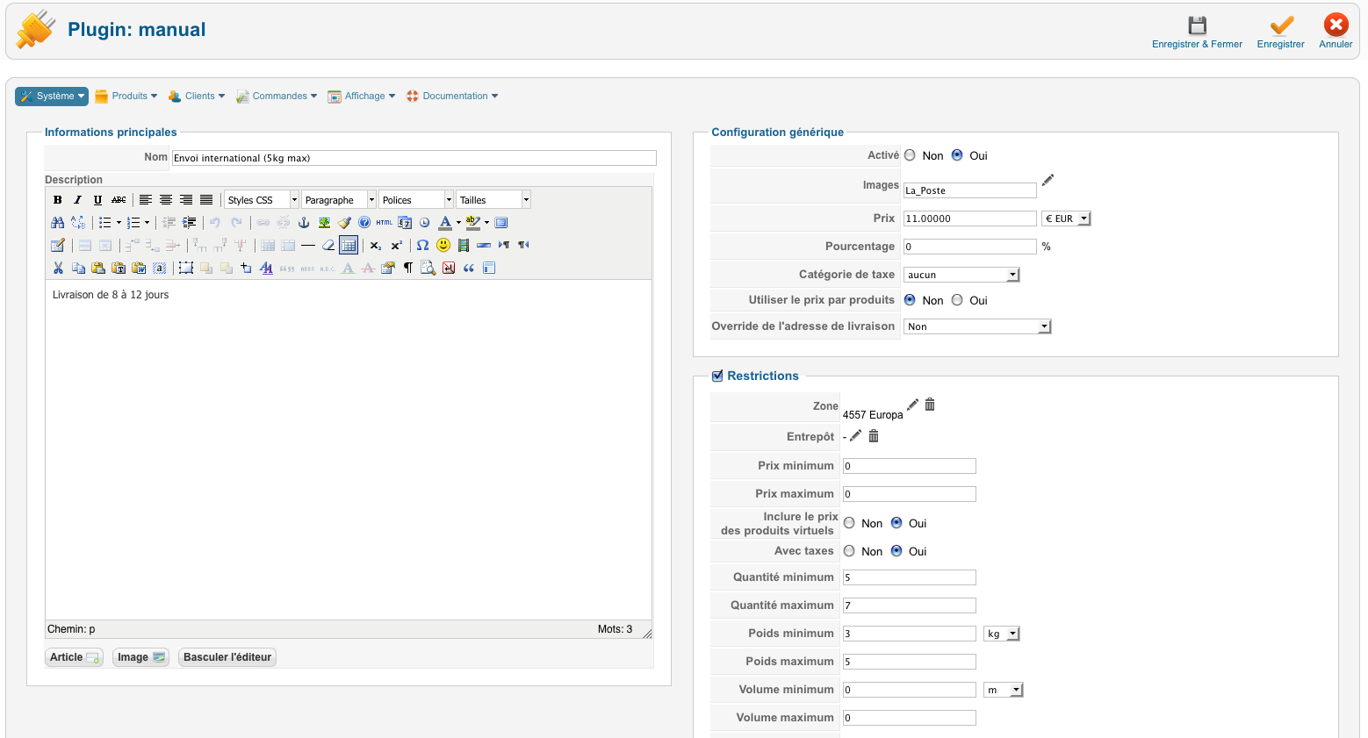Select Oui for Inclure le prix des produits virtuels
Screen dimensions: 1368x738
pyautogui.click(x=896, y=523)
